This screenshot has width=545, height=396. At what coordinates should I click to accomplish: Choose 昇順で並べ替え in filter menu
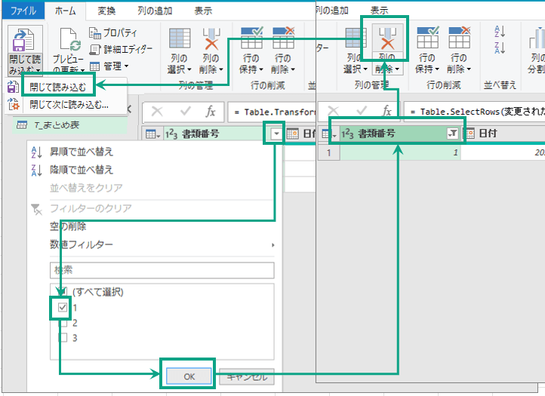82,152
